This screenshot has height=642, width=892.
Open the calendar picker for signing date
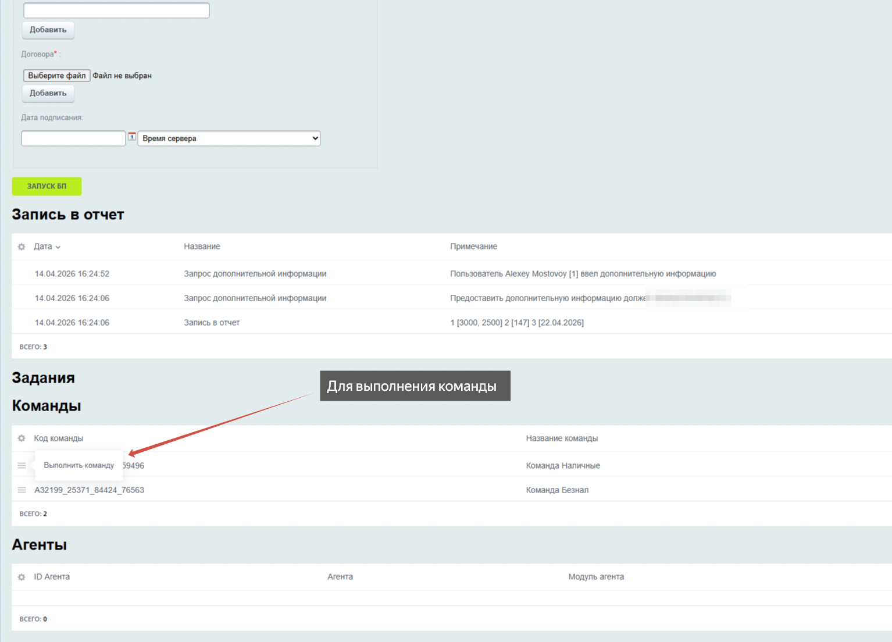click(132, 137)
